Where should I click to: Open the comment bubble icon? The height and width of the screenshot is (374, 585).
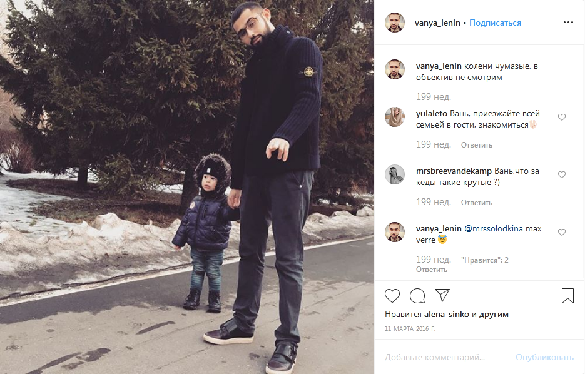pos(417,296)
